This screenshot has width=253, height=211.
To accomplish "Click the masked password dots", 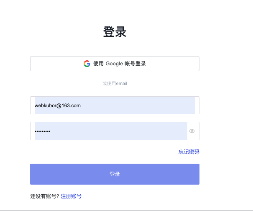I will coord(42,131).
